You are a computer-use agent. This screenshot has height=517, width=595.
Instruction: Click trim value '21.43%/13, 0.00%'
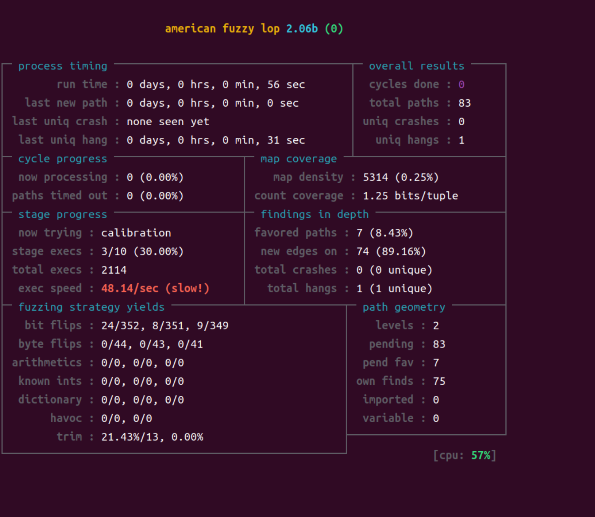pyautogui.click(x=152, y=437)
